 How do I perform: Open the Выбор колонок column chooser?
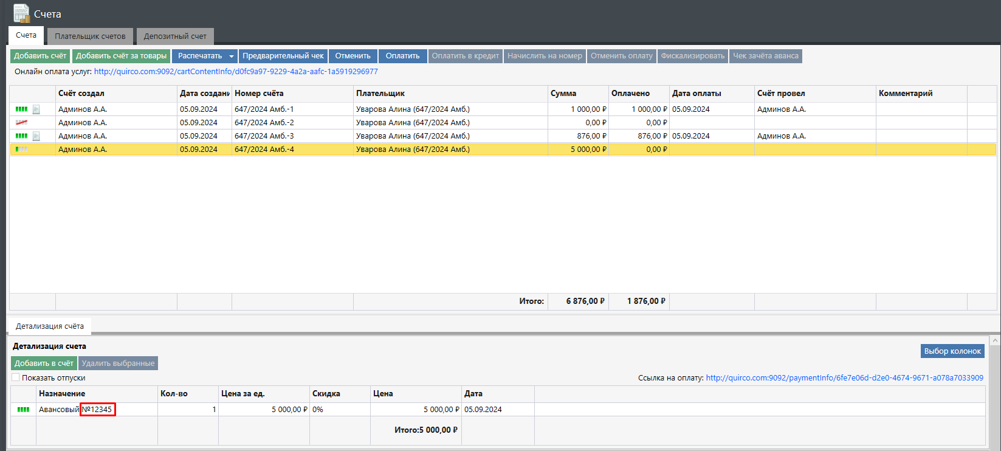[952, 351]
